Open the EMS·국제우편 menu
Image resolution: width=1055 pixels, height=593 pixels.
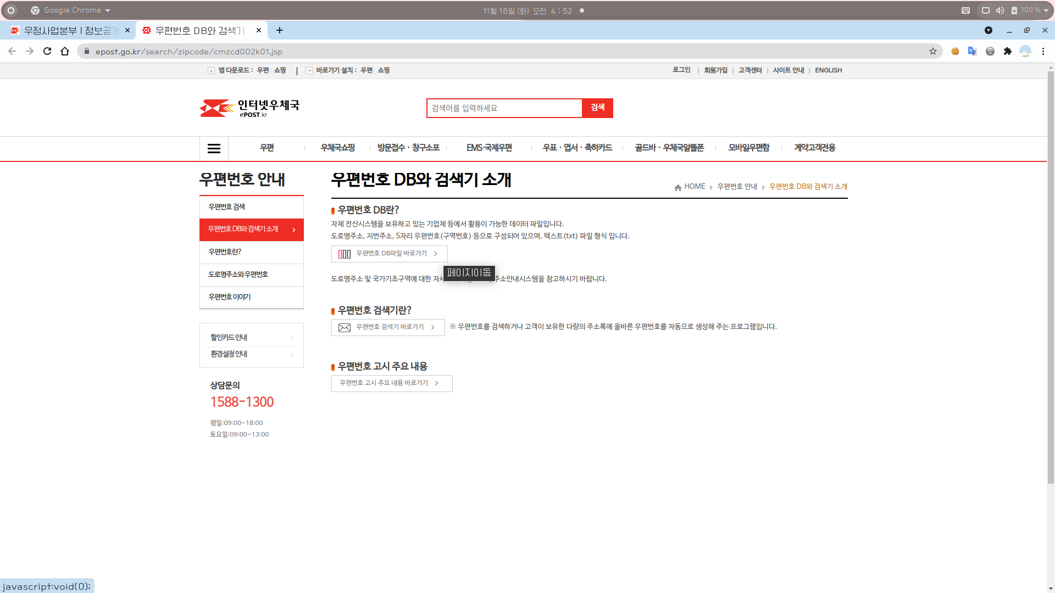[x=488, y=148]
